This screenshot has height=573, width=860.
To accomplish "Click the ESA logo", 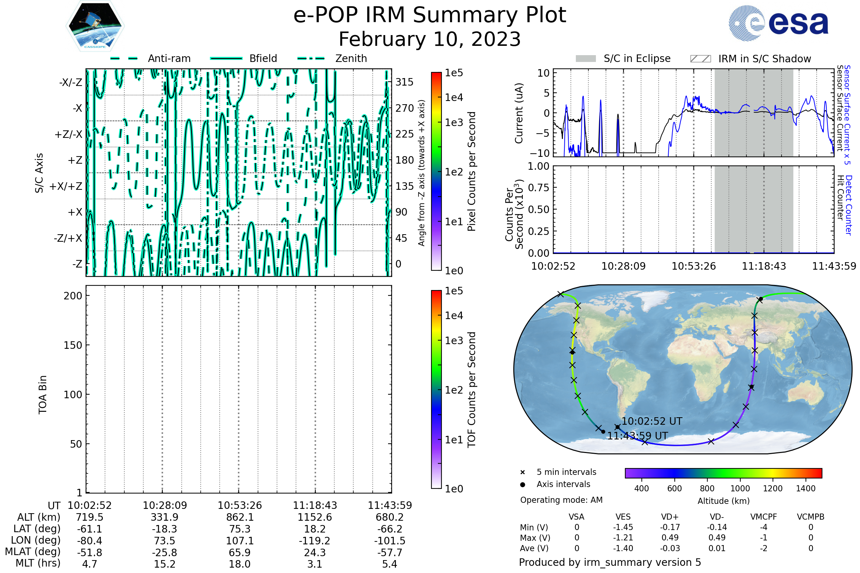I will (x=779, y=23).
